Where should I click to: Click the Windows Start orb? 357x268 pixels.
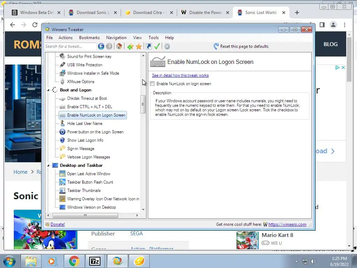coord(9,261)
